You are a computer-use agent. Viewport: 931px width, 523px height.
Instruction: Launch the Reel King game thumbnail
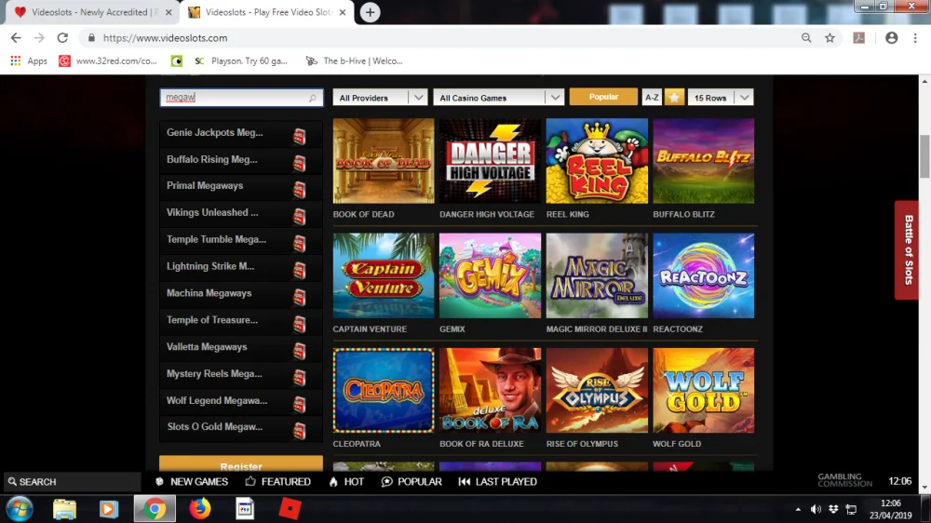[x=597, y=161]
